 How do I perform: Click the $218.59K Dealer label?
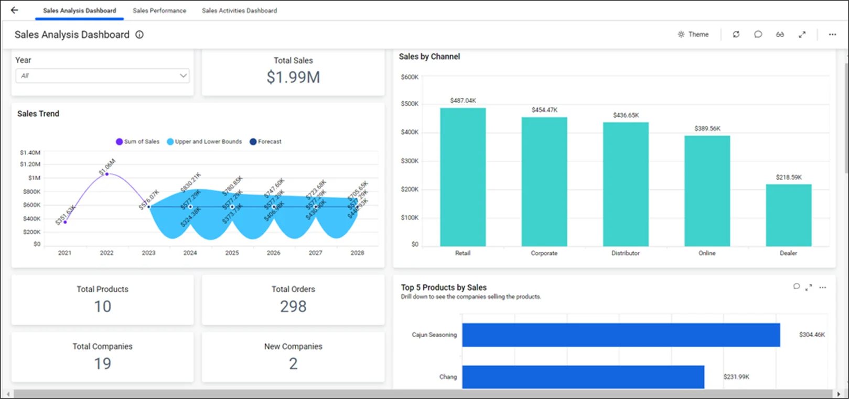pyautogui.click(x=789, y=178)
